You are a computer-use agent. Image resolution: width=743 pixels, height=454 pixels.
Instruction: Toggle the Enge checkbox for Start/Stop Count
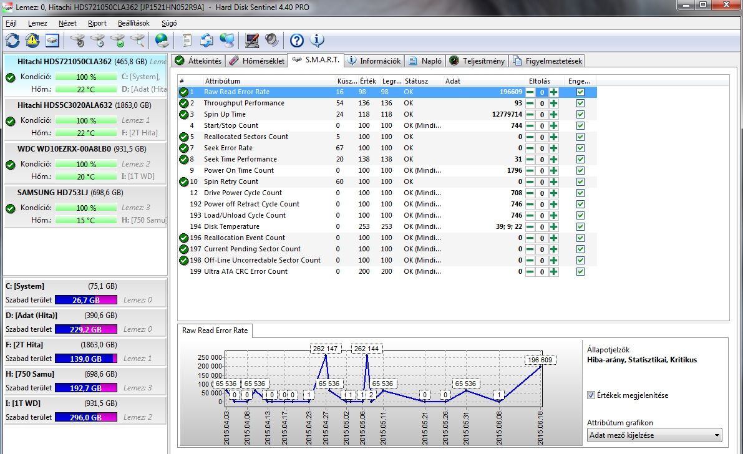coord(580,125)
